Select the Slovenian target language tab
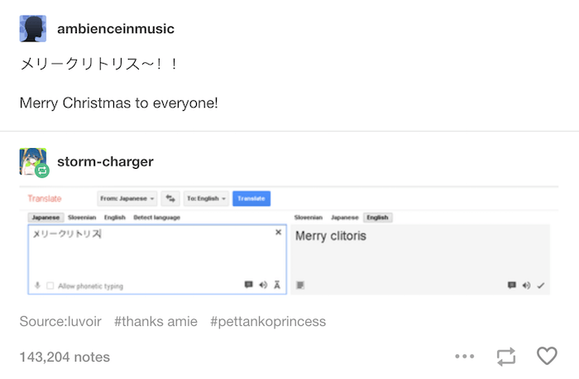The height and width of the screenshot is (379, 579). click(309, 217)
